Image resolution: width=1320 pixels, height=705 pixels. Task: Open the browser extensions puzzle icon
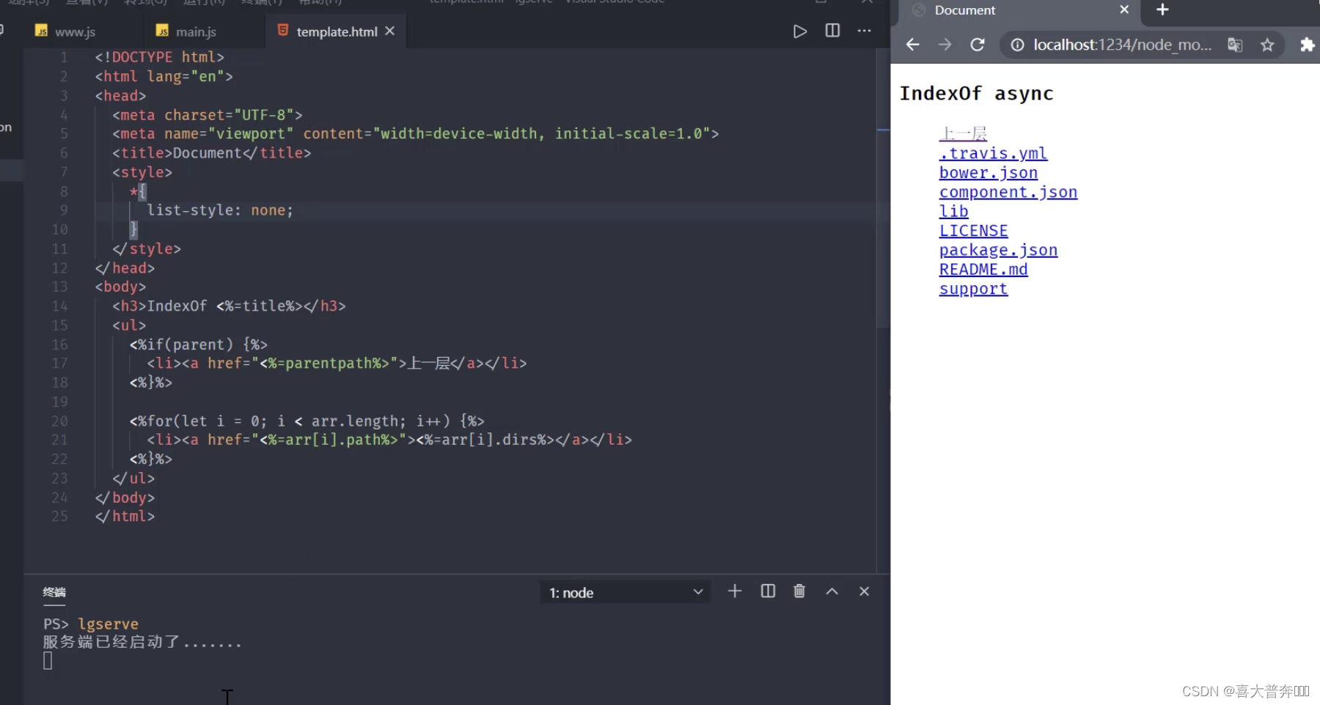click(1307, 45)
